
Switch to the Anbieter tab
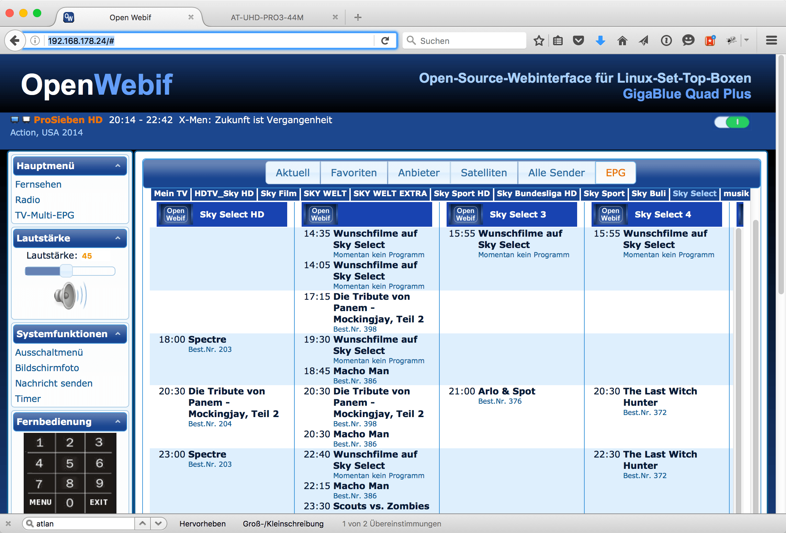[x=419, y=173]
